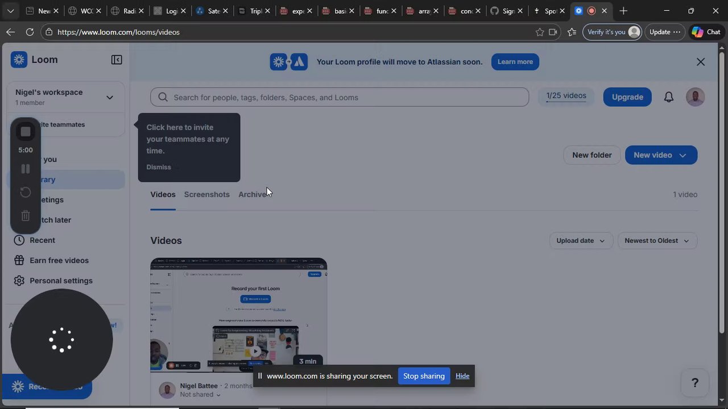728x409 pixels.
Task: Stop the Loom recording square button
Action: click(x=26, y=132)
